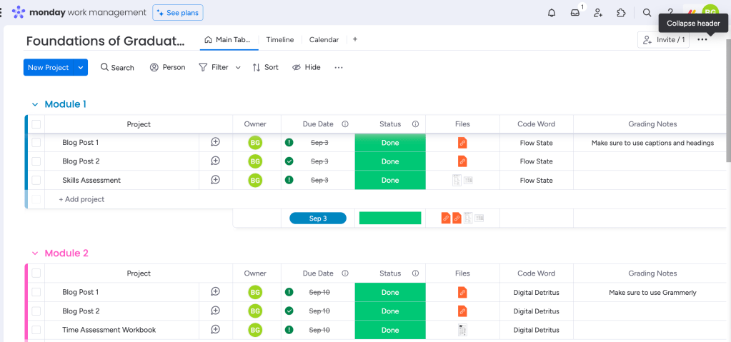Click the search magnifier in top bar
Screen dimensions: 731x342
647,13
